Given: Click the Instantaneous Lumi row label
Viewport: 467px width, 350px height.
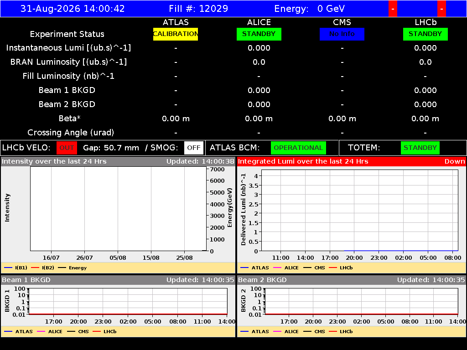Looking at the screenshot, I should (x=68, y=48).
